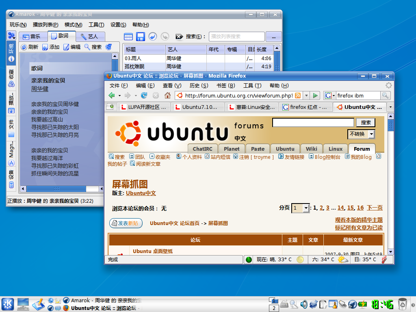
Task: Open Amarok 播放列表 menu
Action: [45, 25]
